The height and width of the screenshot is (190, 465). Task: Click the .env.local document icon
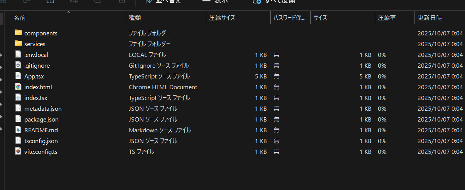[18, 54]
